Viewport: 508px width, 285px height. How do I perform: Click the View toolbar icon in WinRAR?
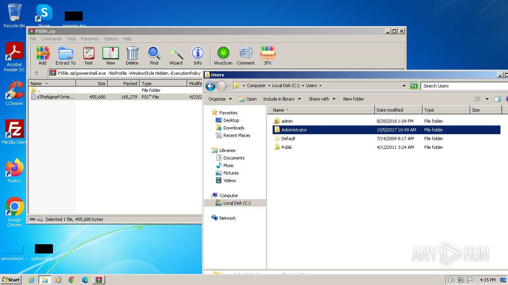coord(110,56)
